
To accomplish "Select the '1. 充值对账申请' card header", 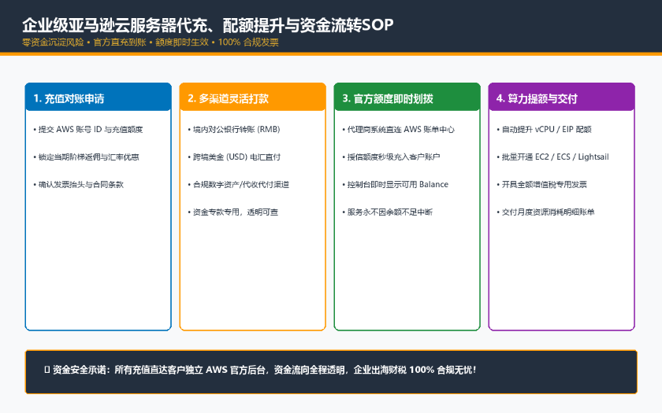I will pyautogui.click(x=98, y=98).
